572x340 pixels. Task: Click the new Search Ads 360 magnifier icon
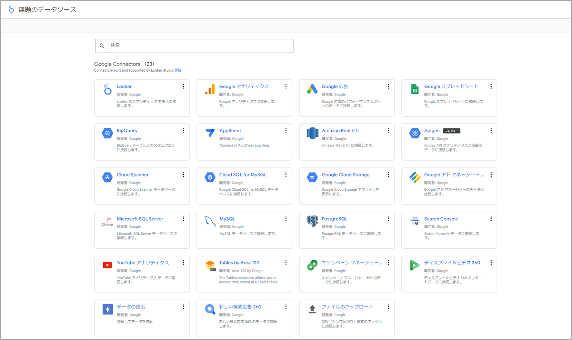(210, 309)
